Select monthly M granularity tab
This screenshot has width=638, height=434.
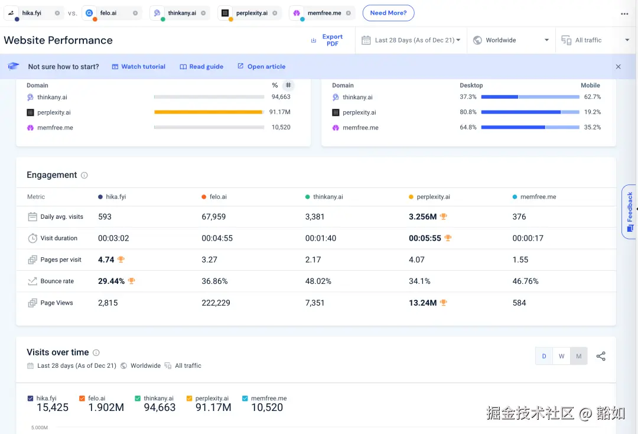point(578,356)
